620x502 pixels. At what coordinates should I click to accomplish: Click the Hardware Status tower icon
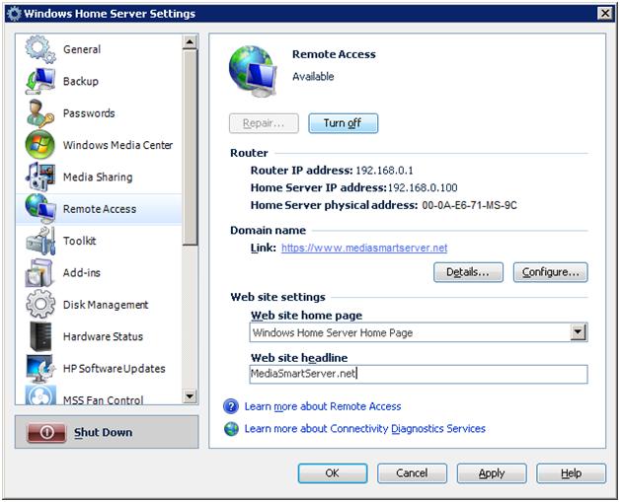[39, 336]
